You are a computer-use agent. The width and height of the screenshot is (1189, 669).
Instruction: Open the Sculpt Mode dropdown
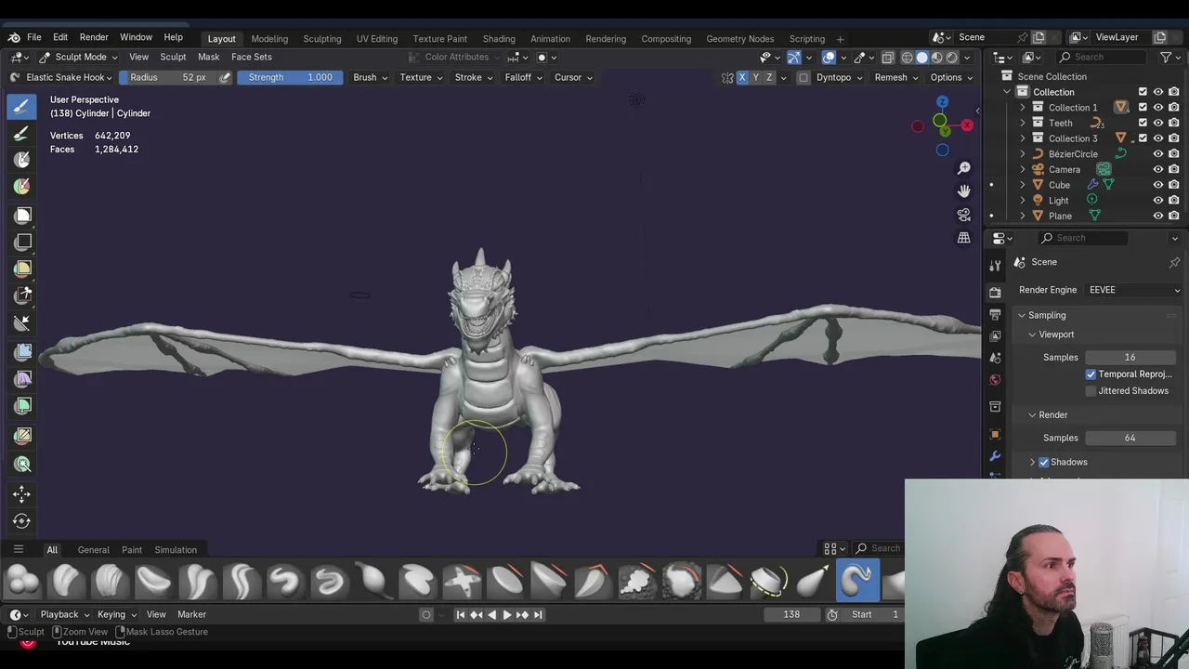pyautogui.click(x=78, y=57)
